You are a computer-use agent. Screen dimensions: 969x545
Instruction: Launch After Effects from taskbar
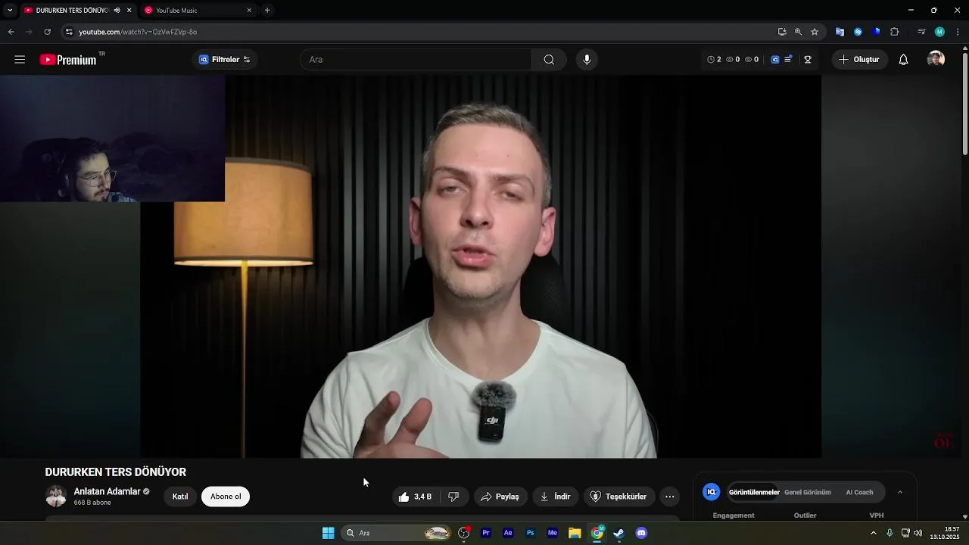coord(508,533)
